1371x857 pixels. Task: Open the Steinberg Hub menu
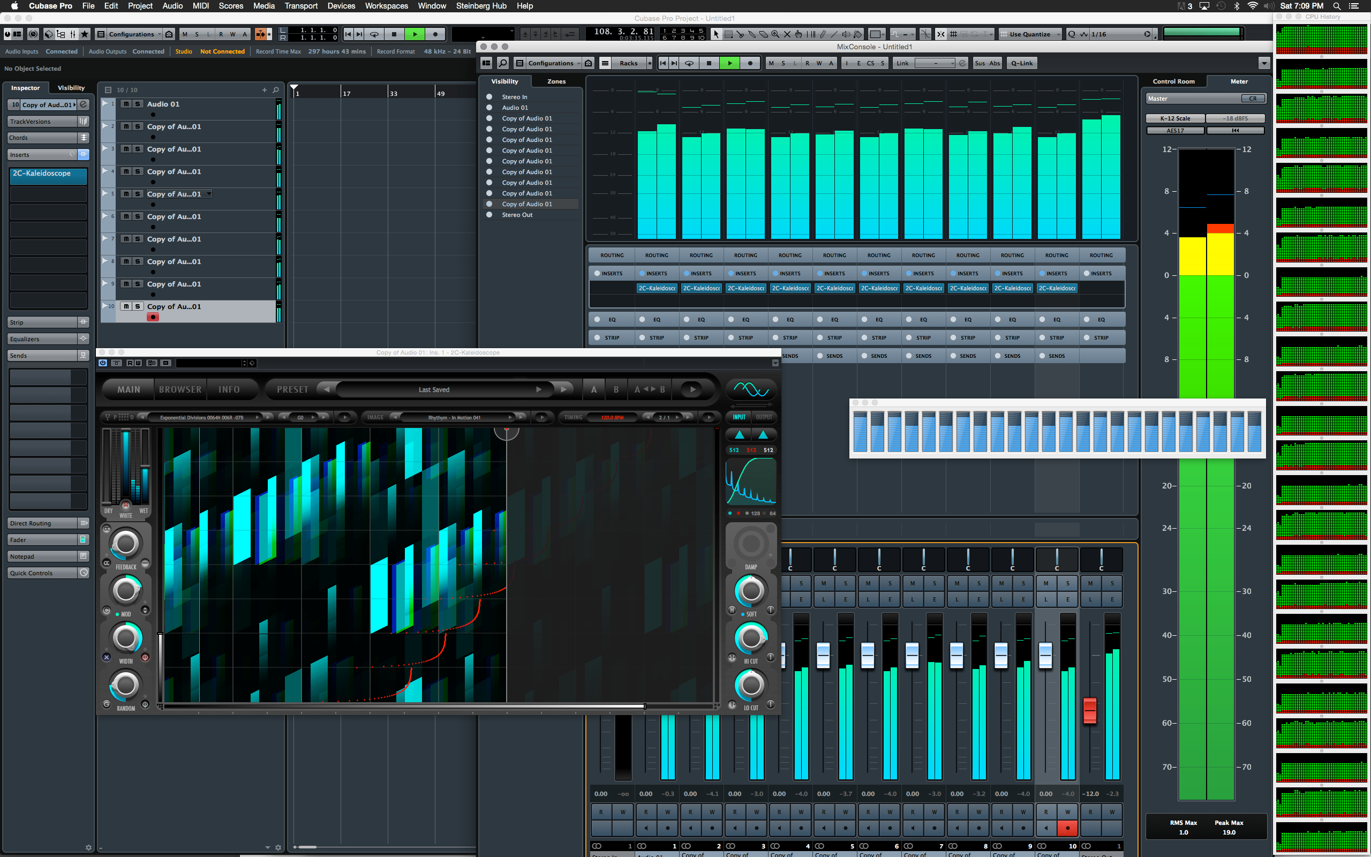(x=481, y=6)
